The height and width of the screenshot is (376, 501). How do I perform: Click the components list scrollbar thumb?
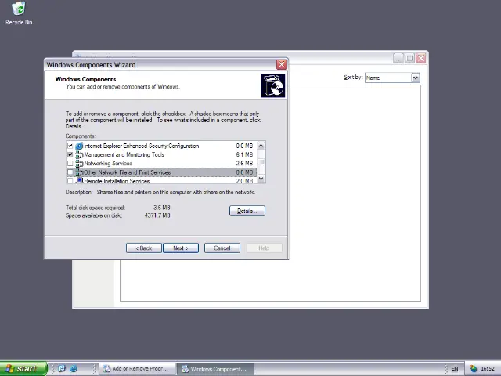pos(261,161)
